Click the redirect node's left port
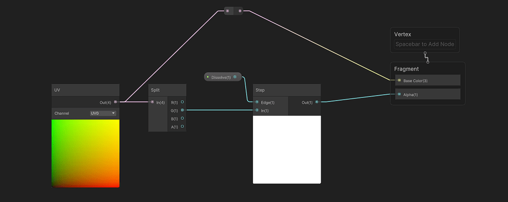 pos(227,10)
